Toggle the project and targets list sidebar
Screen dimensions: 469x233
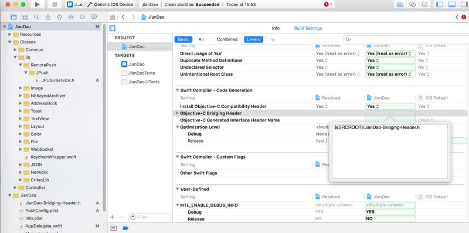[113, 28]
